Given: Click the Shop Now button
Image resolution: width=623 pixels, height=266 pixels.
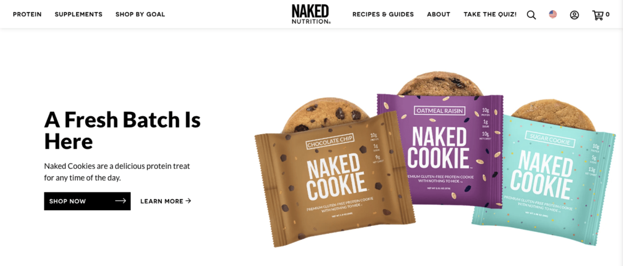Looking at the screenshot, I should coord(88,201).
